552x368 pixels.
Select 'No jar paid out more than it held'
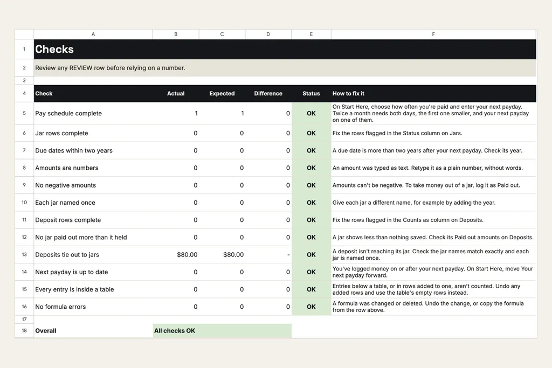[93, 237]
